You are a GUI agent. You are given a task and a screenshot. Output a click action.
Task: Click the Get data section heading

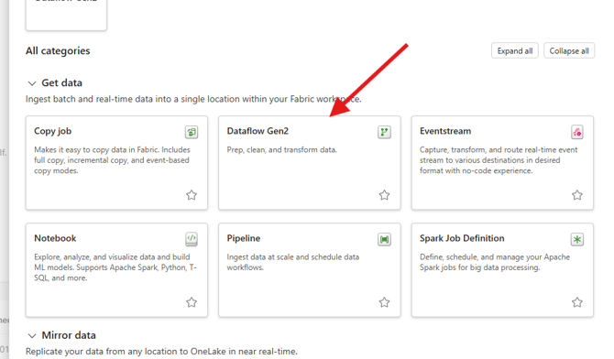pyautogui.click(x=62, y=83)
